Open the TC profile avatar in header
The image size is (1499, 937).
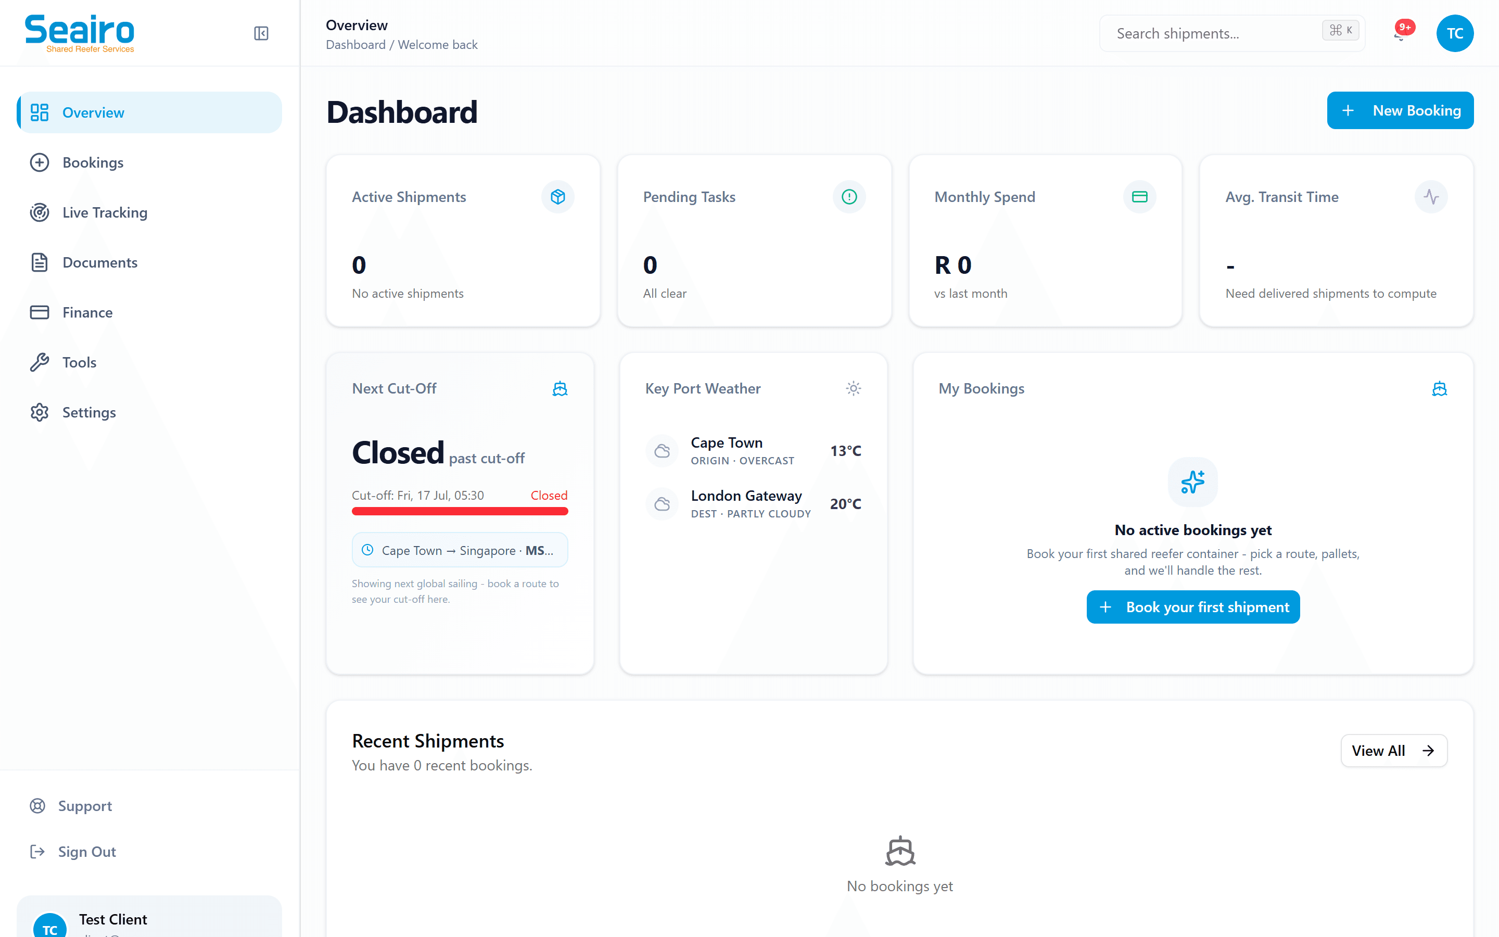[x=1454, y=33]
